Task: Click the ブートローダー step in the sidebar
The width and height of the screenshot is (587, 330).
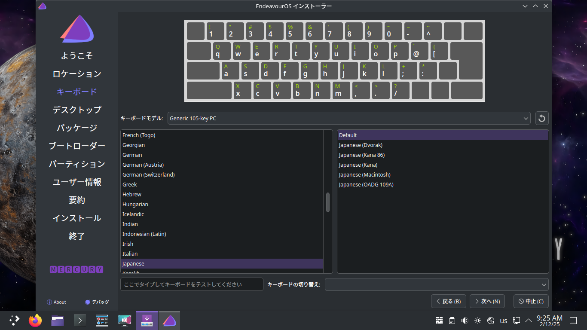Action: coord(77,146)
